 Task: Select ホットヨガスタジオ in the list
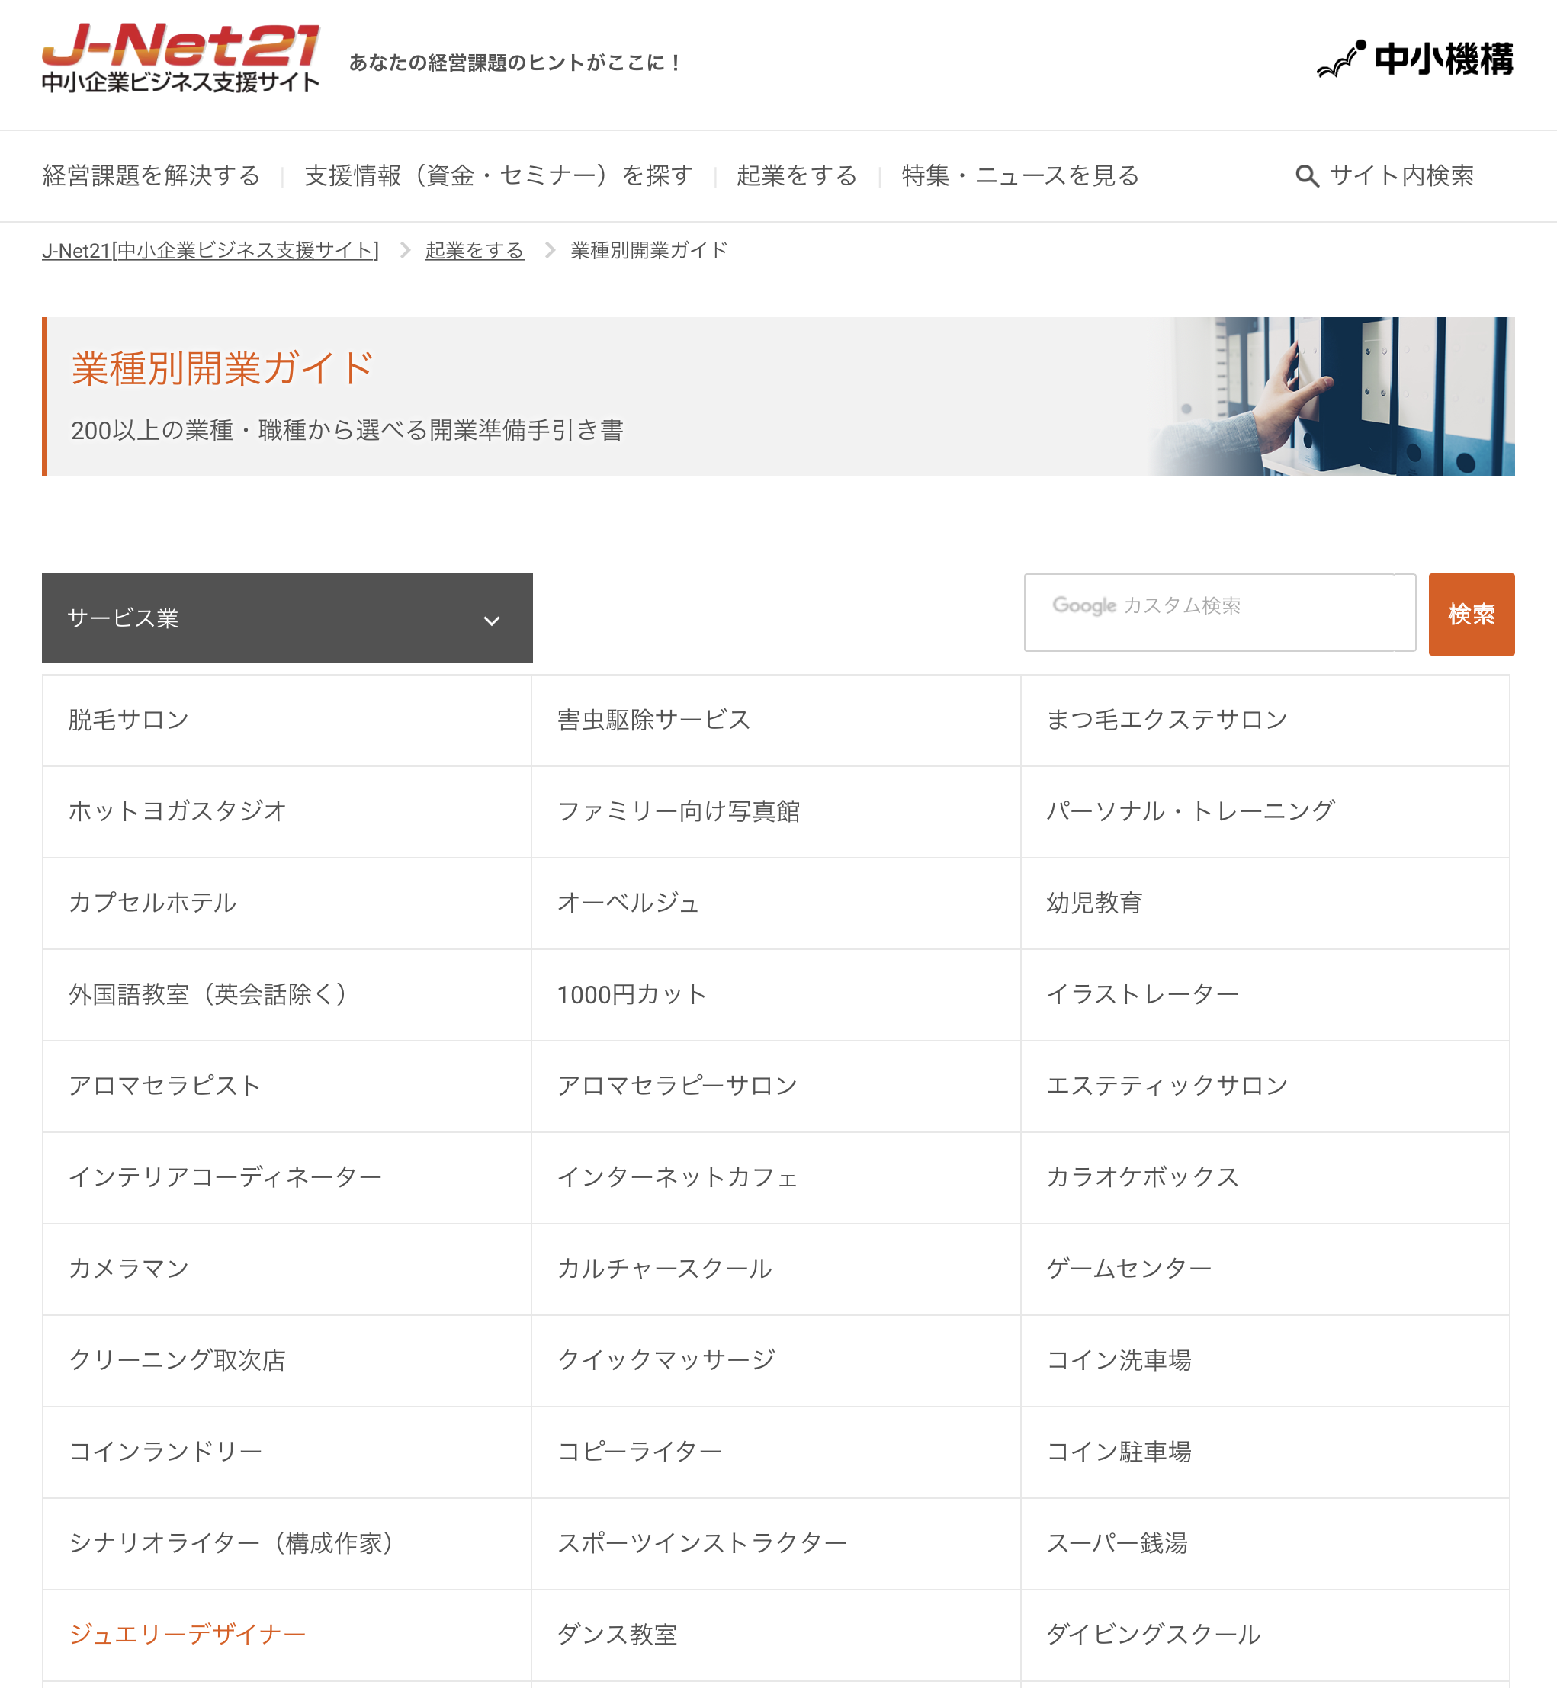pyautogui.click(x=287, y=812)
